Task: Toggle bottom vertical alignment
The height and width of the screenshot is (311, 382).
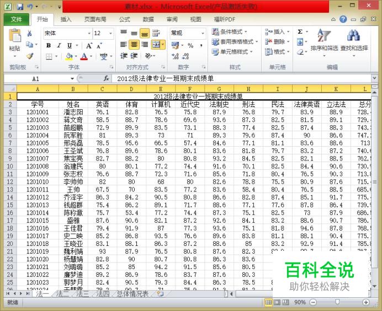Action: [145, 33]
